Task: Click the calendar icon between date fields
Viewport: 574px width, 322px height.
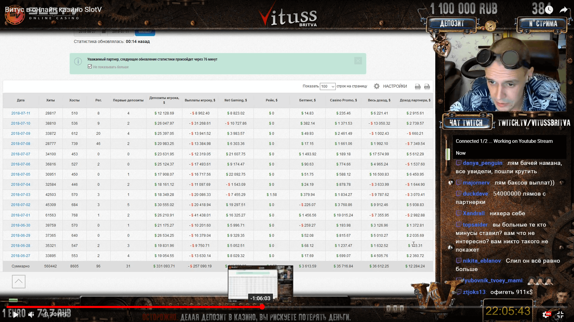Action: [104, 32]
